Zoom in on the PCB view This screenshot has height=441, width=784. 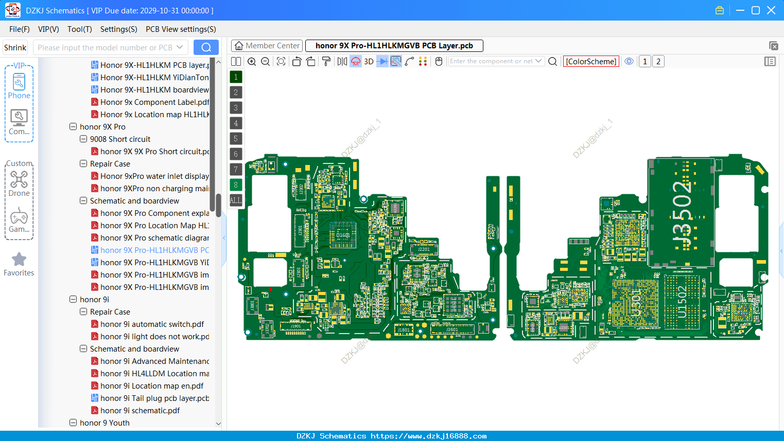252,62
